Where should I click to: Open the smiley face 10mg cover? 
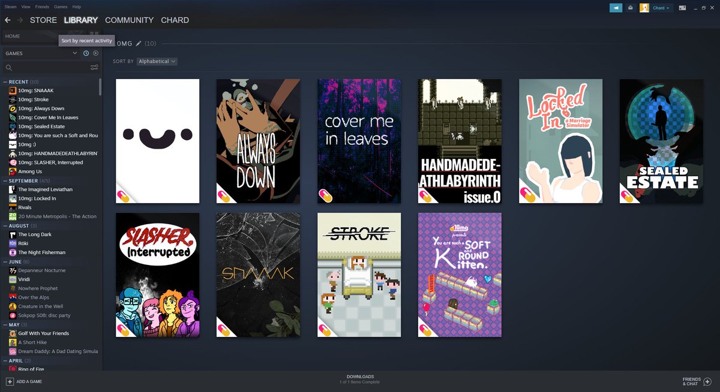(158, 141)
